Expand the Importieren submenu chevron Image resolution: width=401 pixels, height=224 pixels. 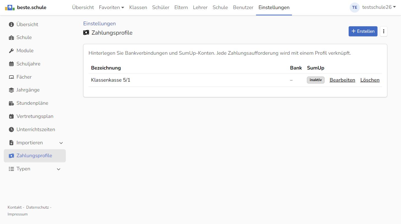[x=61, y=143]
